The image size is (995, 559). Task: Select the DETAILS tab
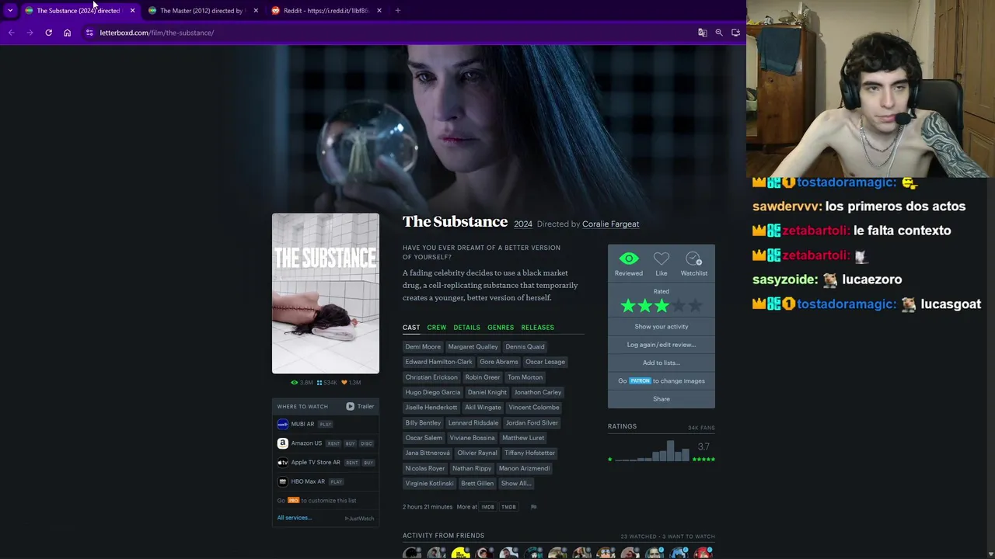[466, 328]
